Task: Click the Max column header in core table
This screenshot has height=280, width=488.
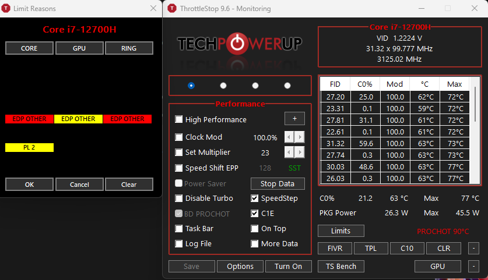Action: click(454, 84)
